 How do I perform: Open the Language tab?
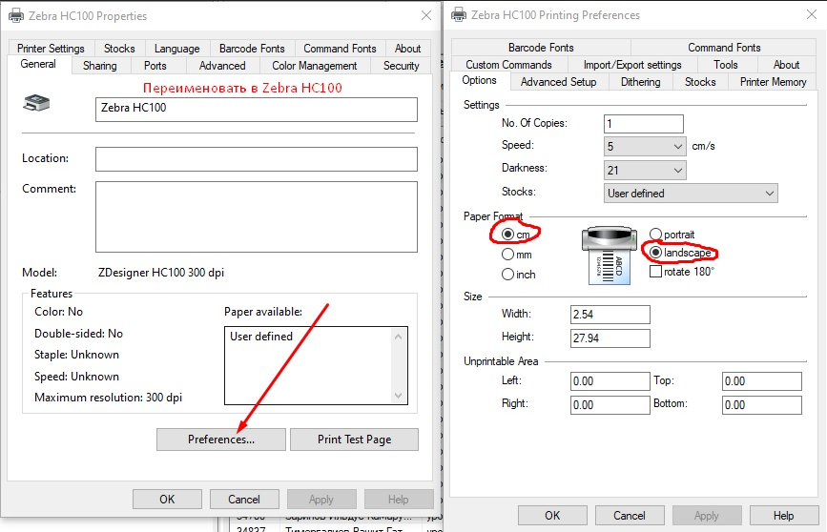177,49
